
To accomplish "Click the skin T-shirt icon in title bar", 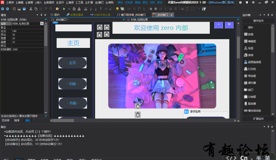I will coord(247,2).
